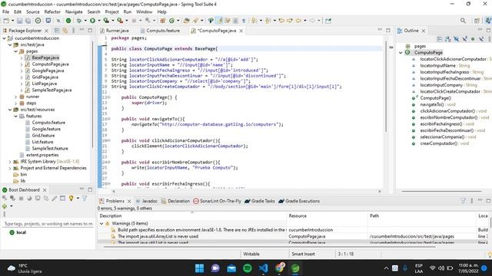Click the Debug bug icon in the toolbar
492x276 pixels.
click(79, 21)
